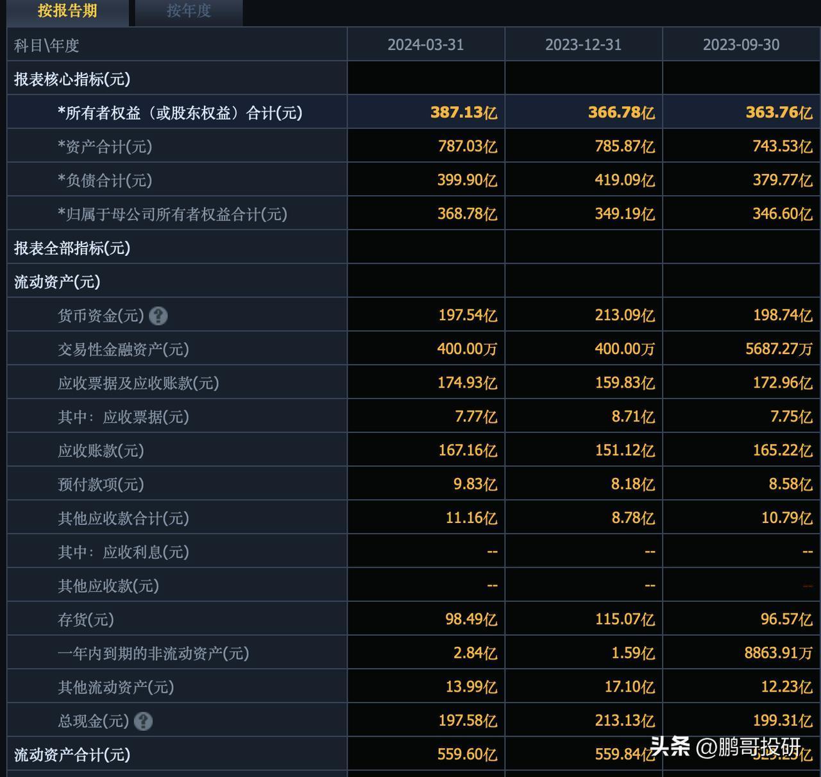The height and width of the screenshot is (777, 821).
Task: Select the 报表核心指标(元) section row
Action: pyautogui.click(x=72, y=79)
